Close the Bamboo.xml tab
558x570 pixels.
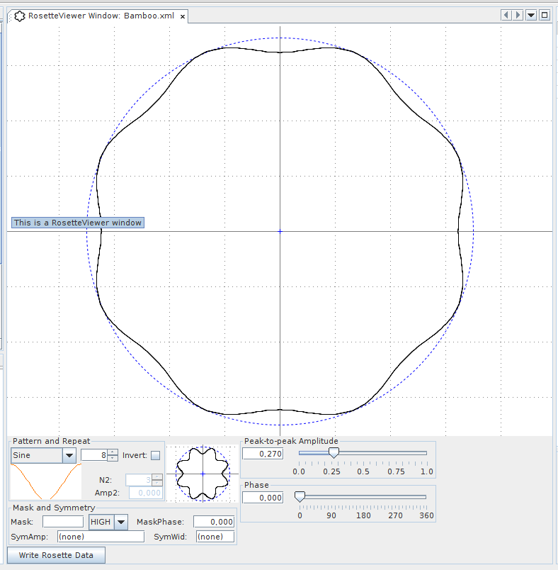[x=183, y=16]
